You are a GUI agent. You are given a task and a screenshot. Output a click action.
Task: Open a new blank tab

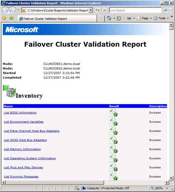coord(101,19)
